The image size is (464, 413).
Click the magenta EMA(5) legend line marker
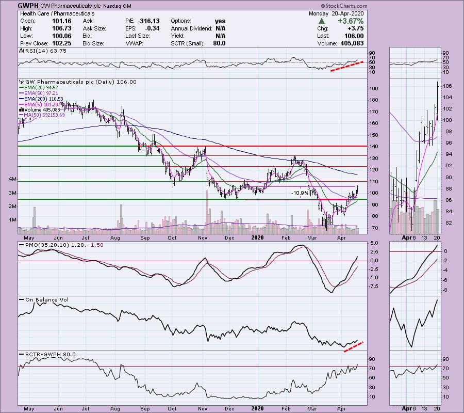coord(21,105)
